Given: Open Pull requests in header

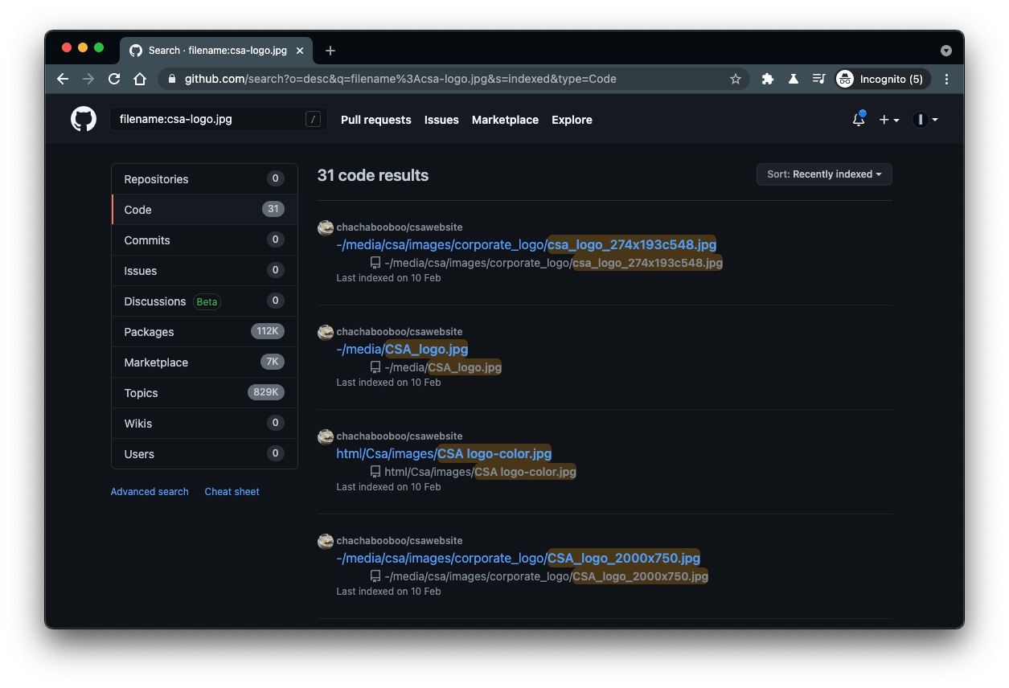Looking at the screenshot, I should [x=376, y=120].
